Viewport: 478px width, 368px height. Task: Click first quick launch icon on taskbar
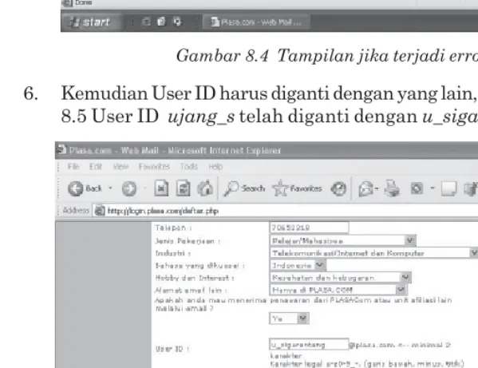click(x=146, y=22)
